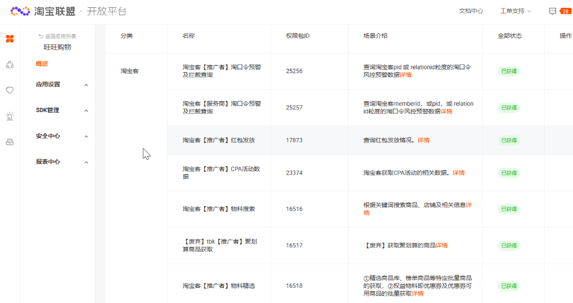Image resolution: width=573 pixels, height=303 pixels.
Task: Click the heart icon in sidebar
Action: pyautogui.click(x=10, y=90)
